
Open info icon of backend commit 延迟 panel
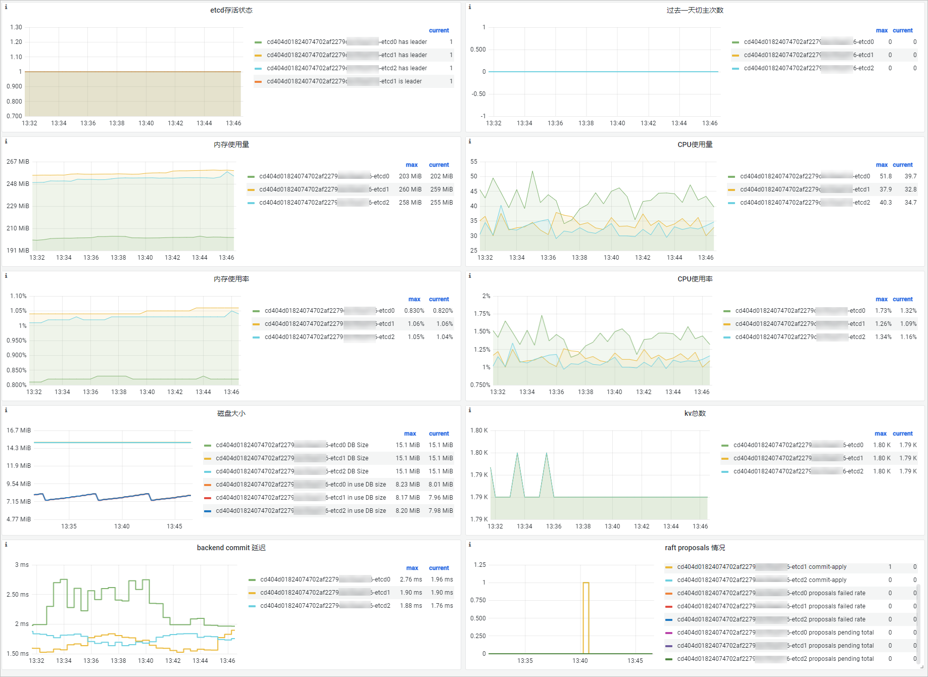click(6, 545)
